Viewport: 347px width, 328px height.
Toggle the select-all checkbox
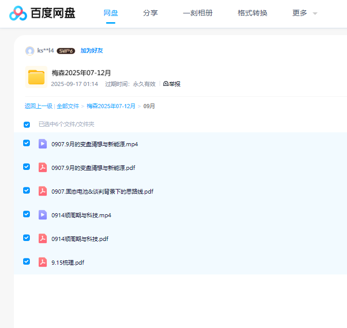27,125
